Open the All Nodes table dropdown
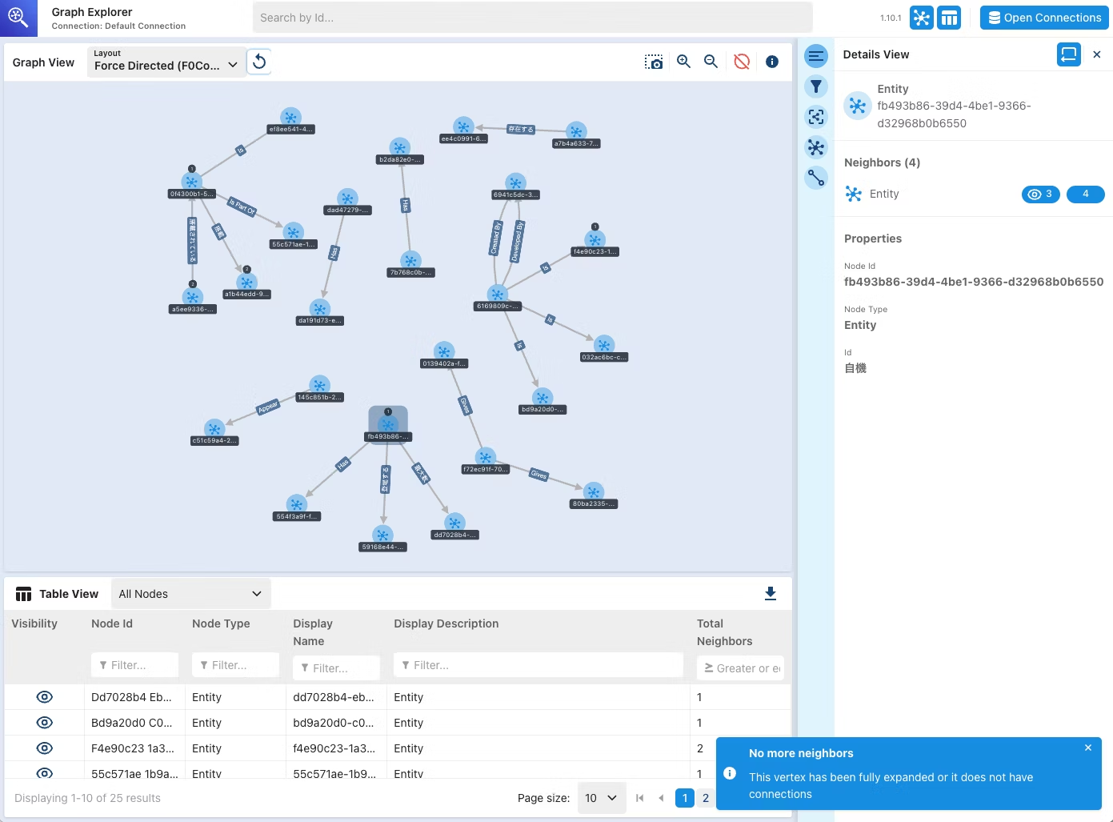The image size is (1113, 822). 190,594
